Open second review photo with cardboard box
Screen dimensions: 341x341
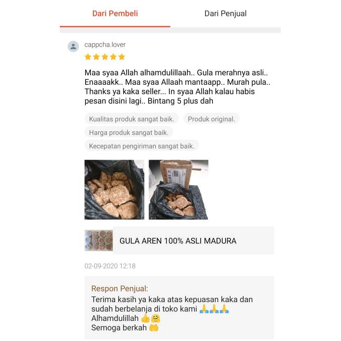(x=178, y=190)
